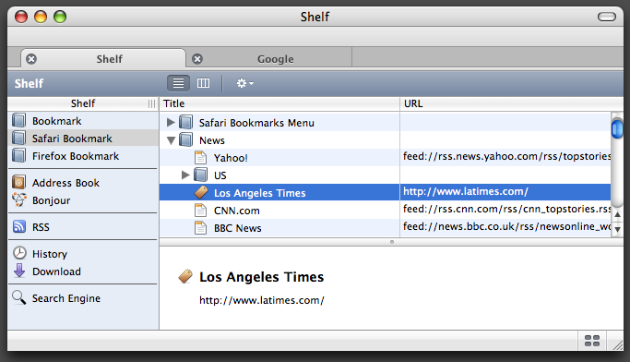The image size is (630, 362).
Task: Open Search Engine in sidebar
Action: point(83,298)
